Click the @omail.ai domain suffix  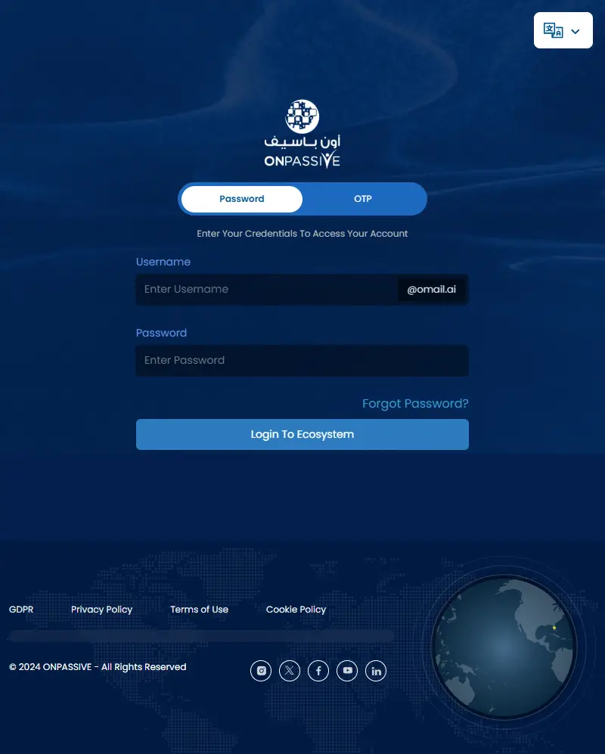pos(431,290)
